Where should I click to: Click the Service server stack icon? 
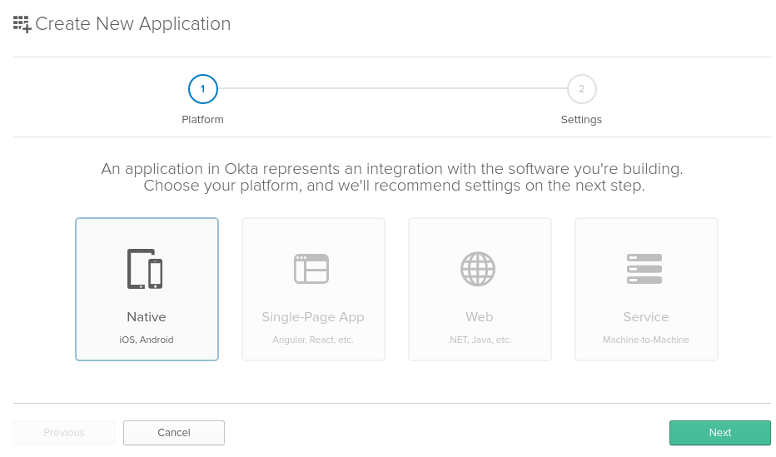point(644,269)
